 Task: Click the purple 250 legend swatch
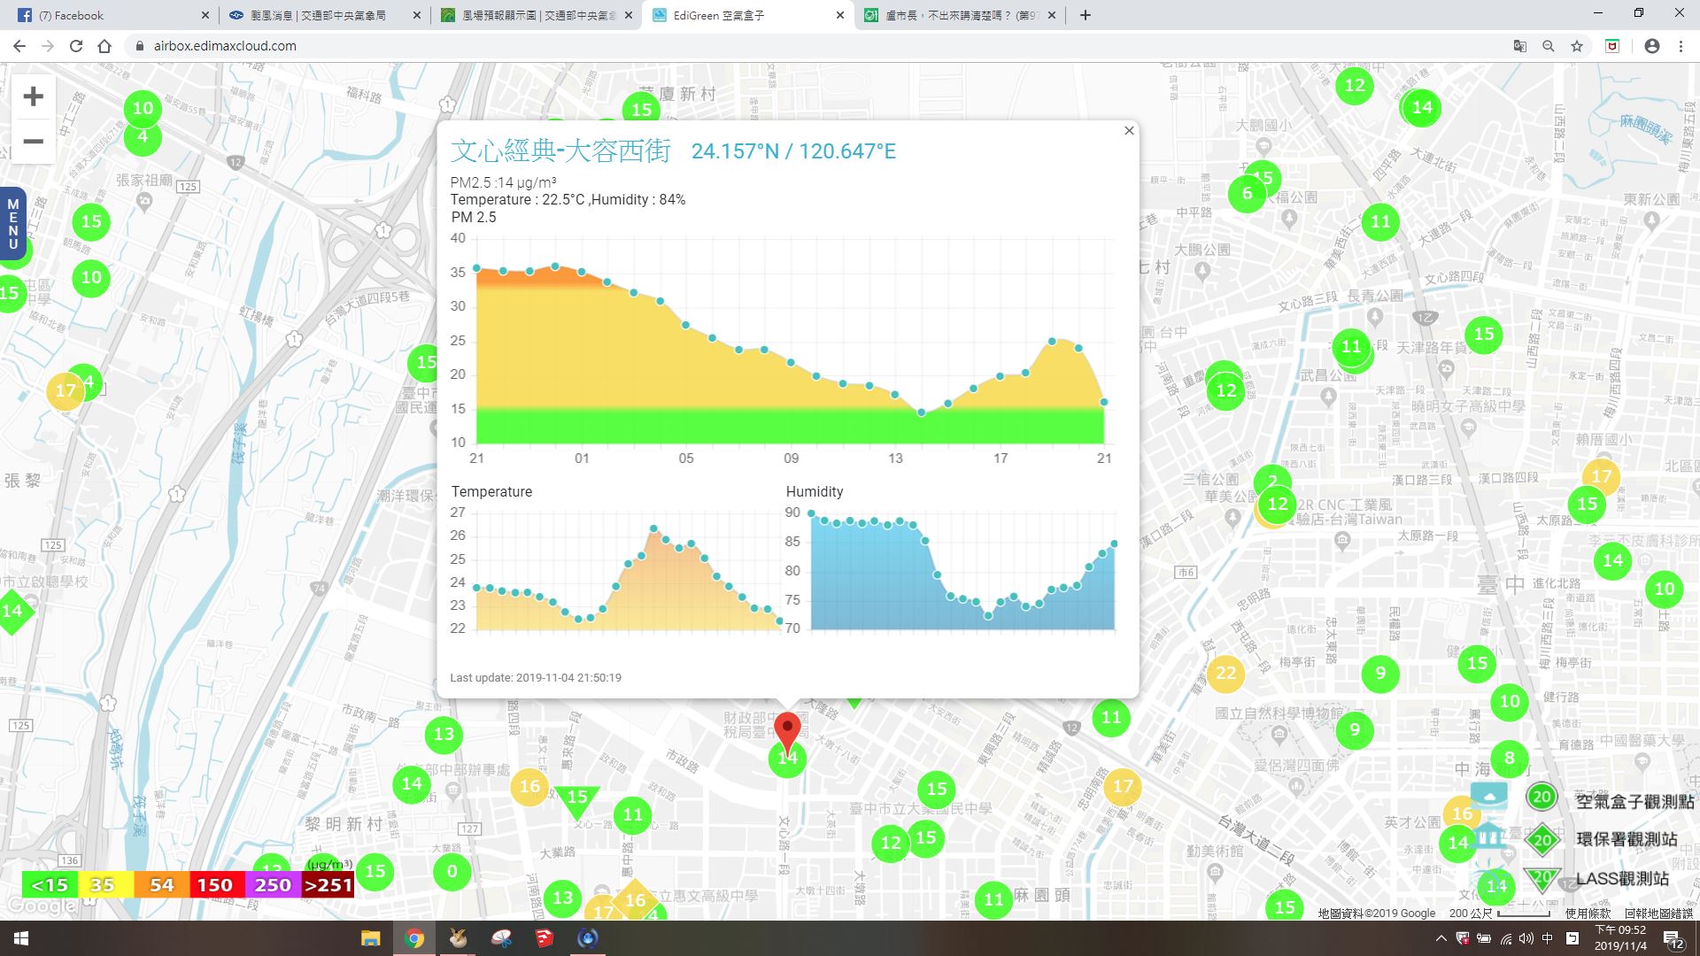(272, 884)
